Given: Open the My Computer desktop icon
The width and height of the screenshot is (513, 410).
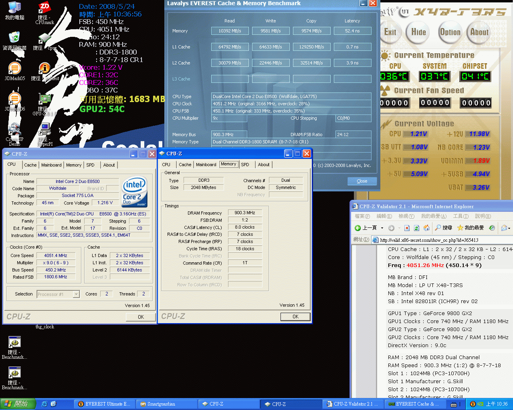Looking at the screenshot, I should [x=14, y=8].
